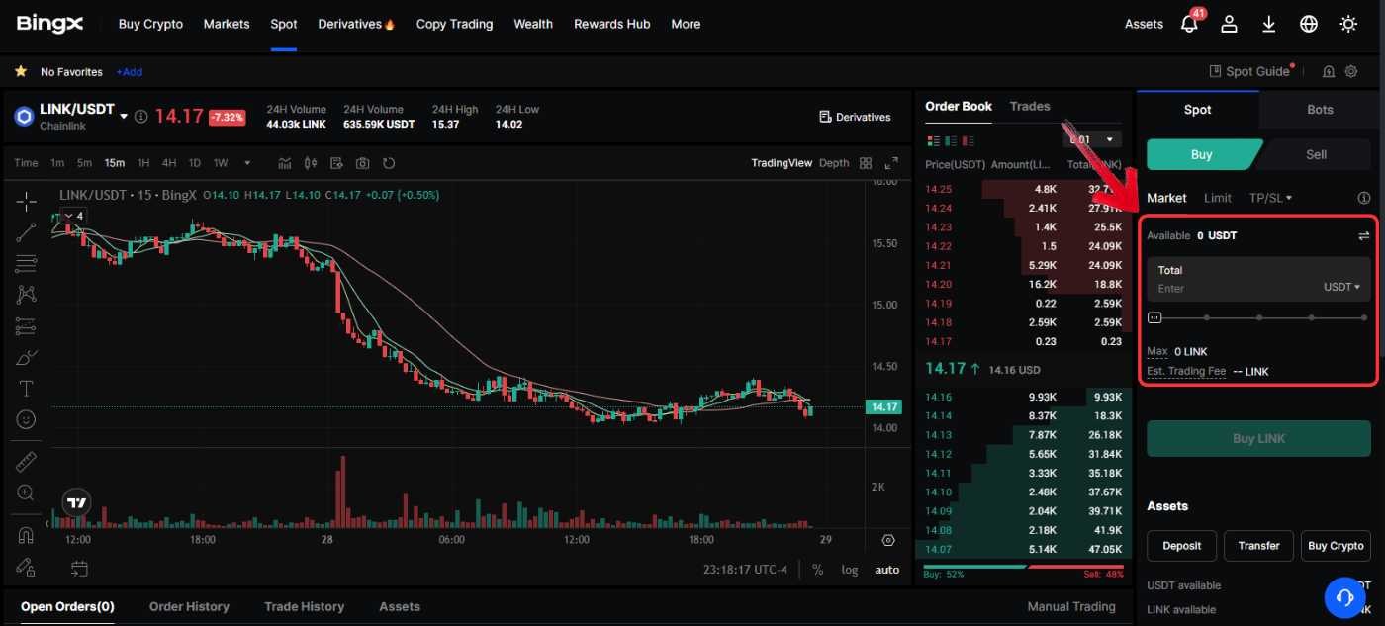Show buy-only order book view
Screen dimensions: 1385x626
[x=952, y=140]
